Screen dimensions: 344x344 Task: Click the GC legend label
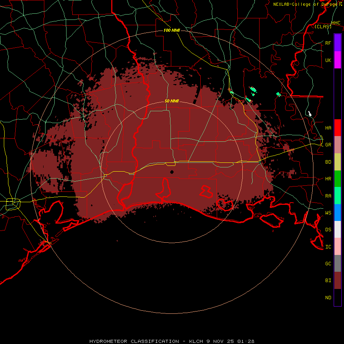coord(328,264)
